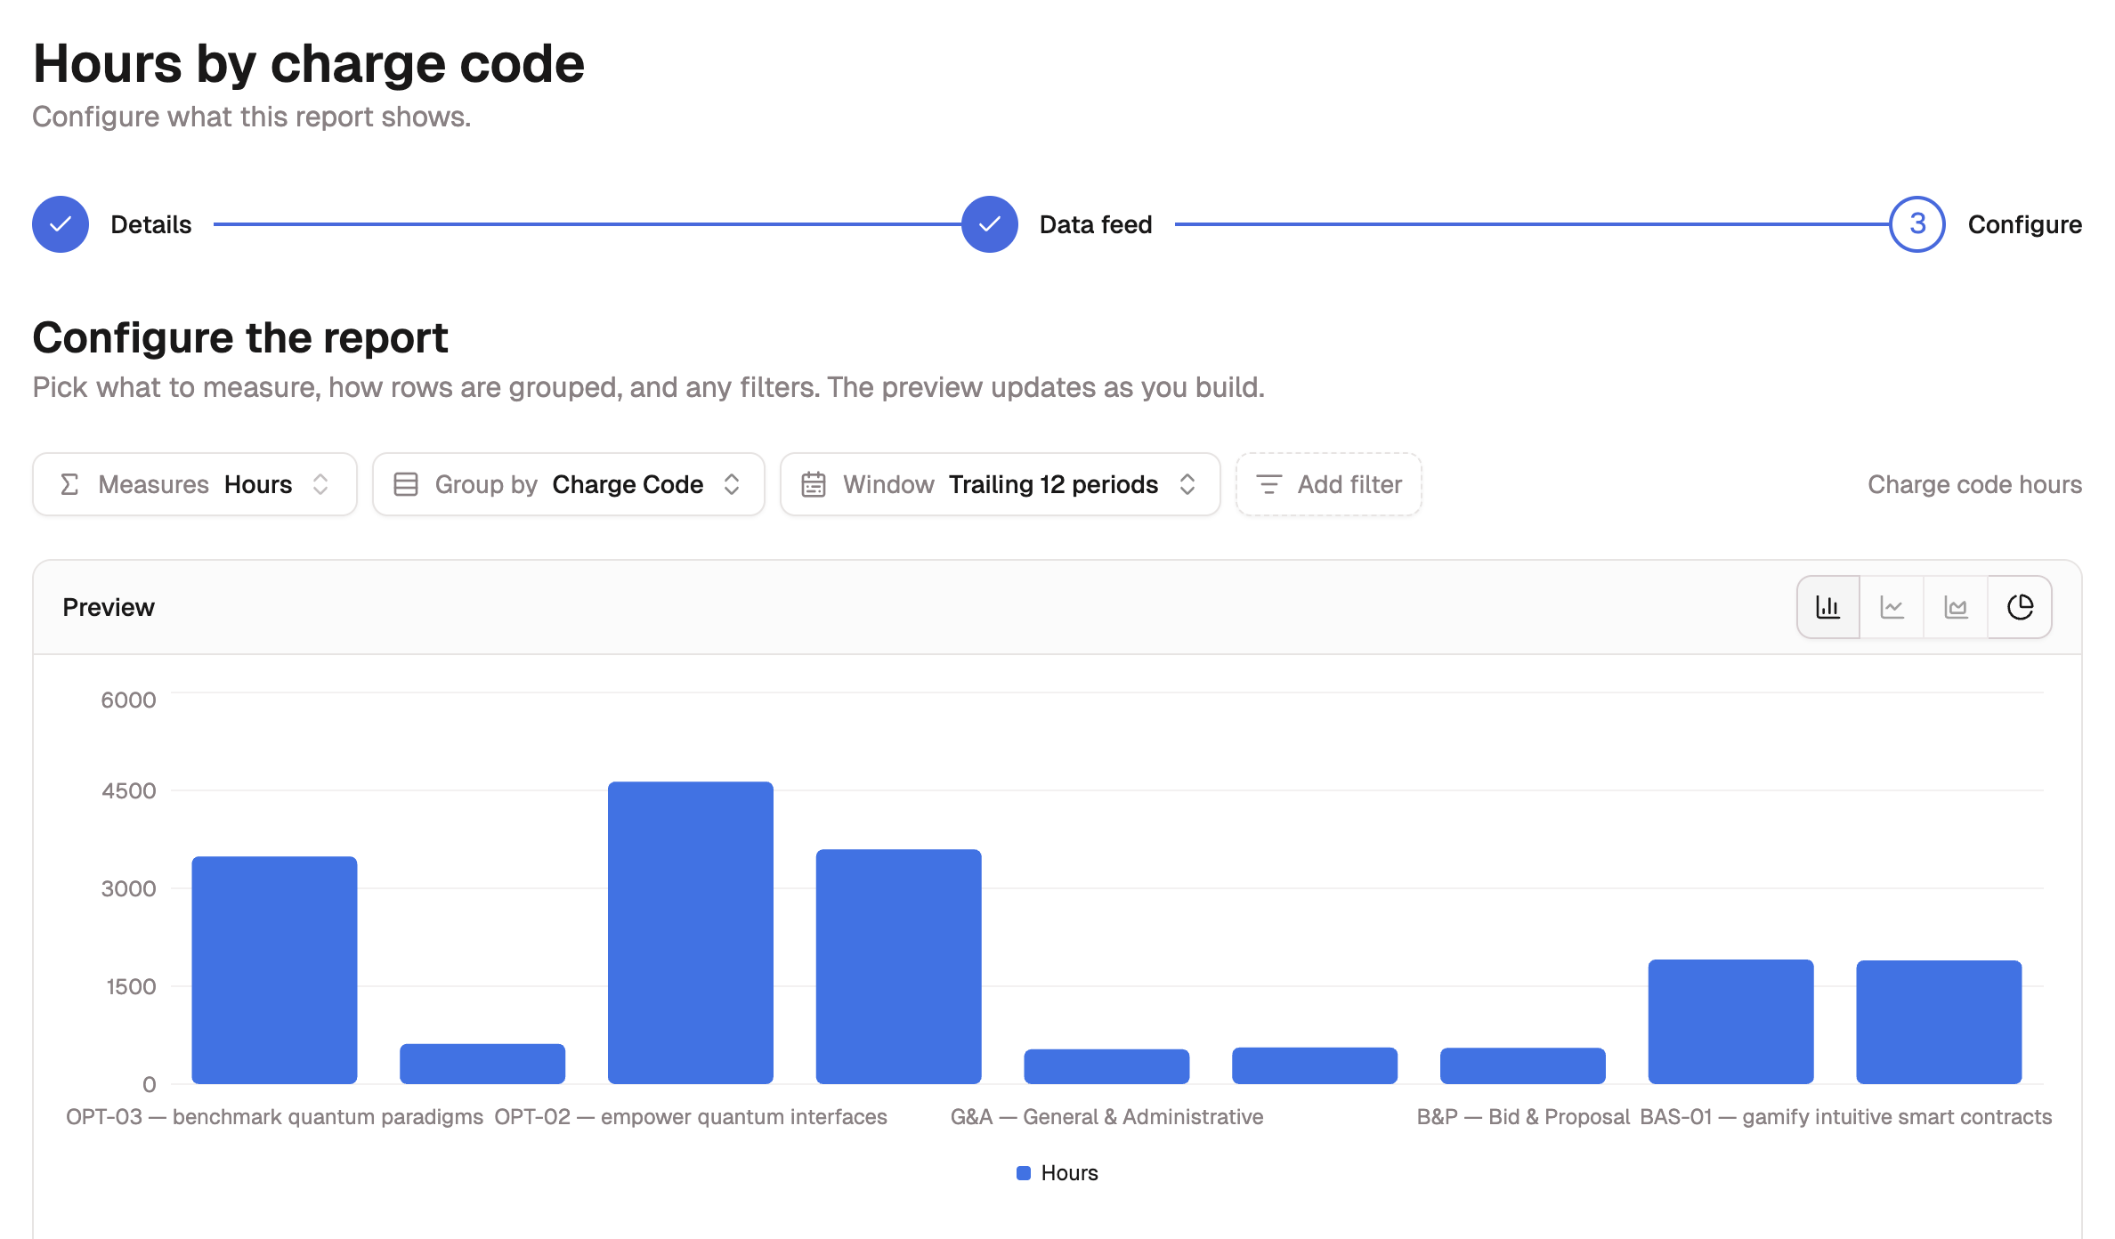Switch preview to line chart view
The height and width of the screenshot is (1239, 2115).
pyautogui.click(x=1892, y=607)
